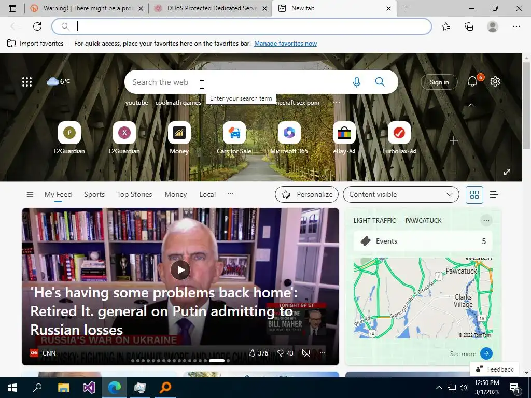This screenshot has height=398, width=531.
Task: Open the Money quick link tile
Action: click(179, 138)
